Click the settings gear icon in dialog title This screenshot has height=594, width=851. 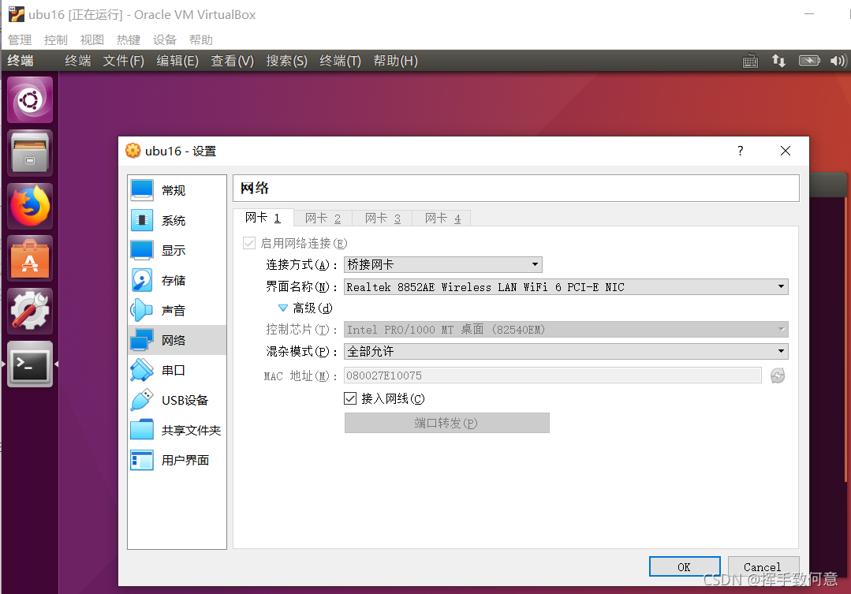tap(133, 151)
